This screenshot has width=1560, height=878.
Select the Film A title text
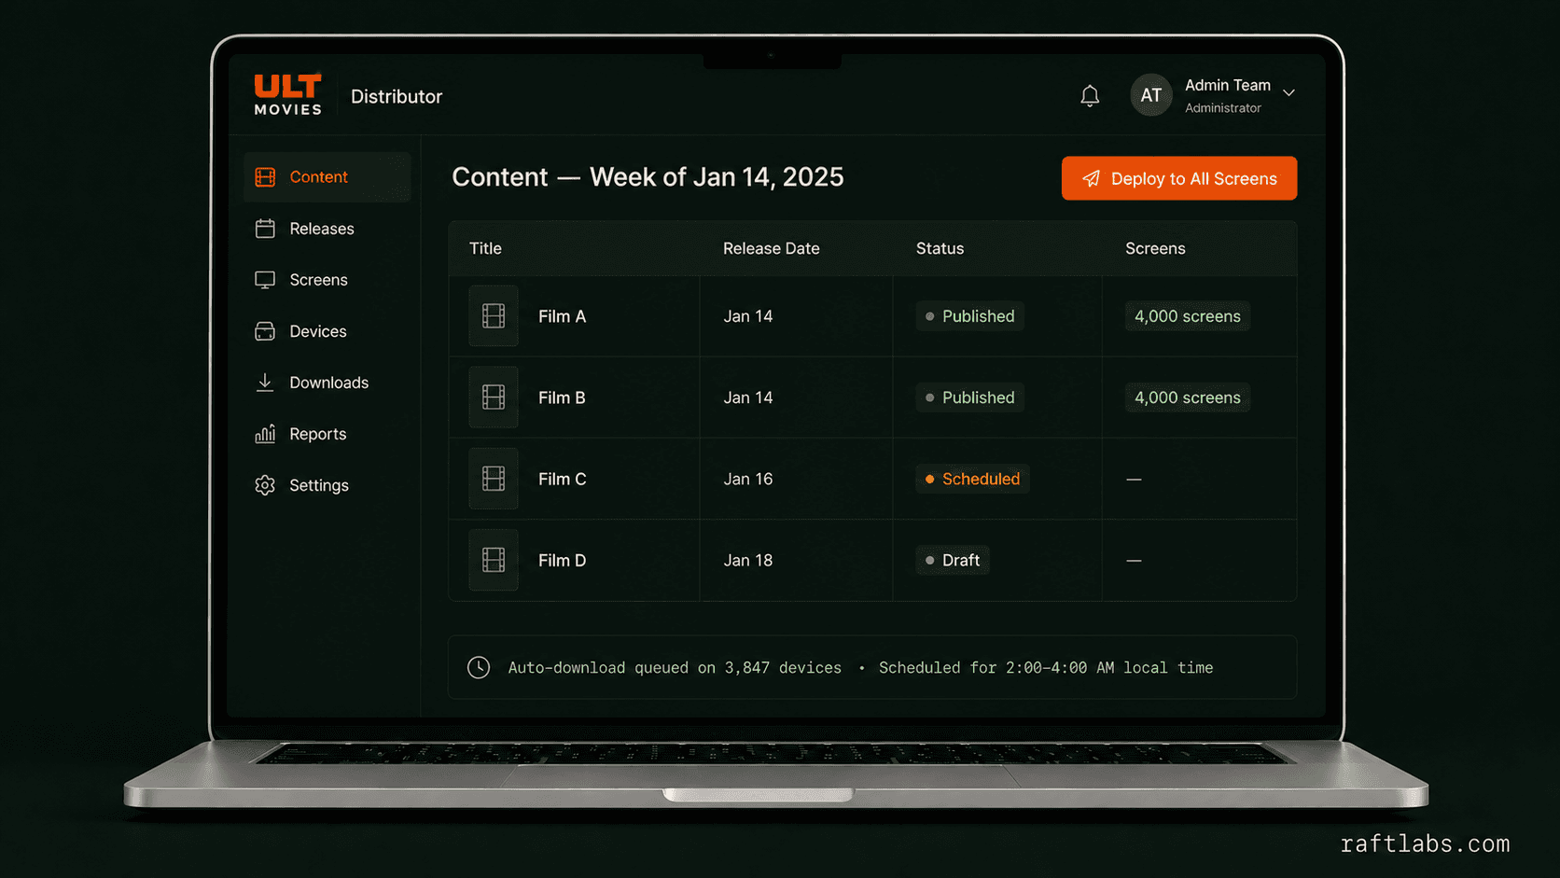tap(562, 316)
